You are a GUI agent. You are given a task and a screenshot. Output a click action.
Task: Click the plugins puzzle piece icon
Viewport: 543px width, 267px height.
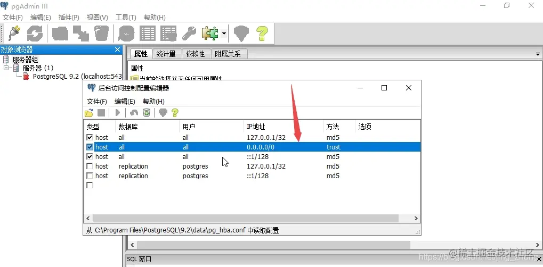coord(210,34)
